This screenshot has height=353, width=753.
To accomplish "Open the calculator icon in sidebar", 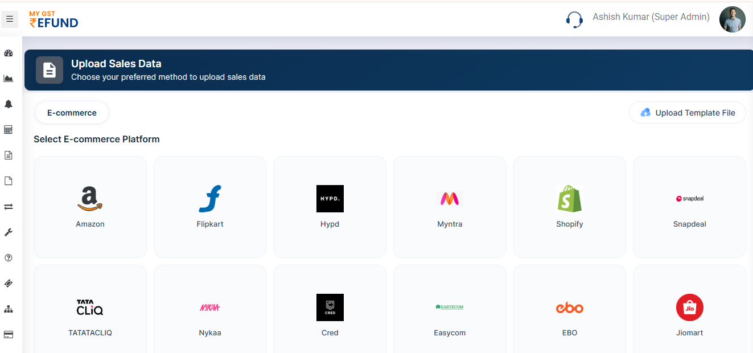I will [x=9, y=129].
